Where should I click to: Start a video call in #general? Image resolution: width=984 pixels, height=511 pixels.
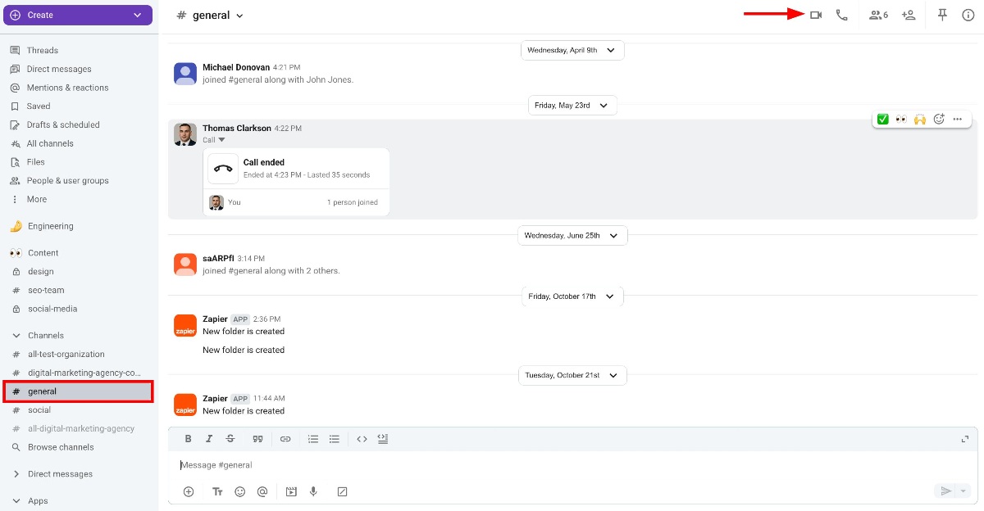(x=815, y=15)
